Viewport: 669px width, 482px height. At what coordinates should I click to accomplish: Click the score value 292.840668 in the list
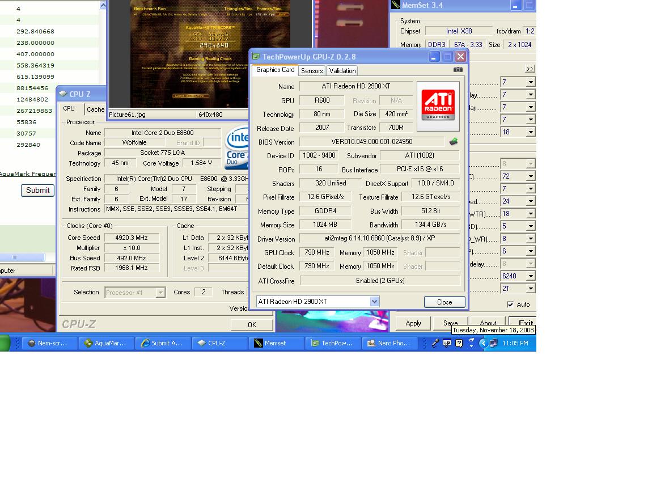(x=35, y=31)
